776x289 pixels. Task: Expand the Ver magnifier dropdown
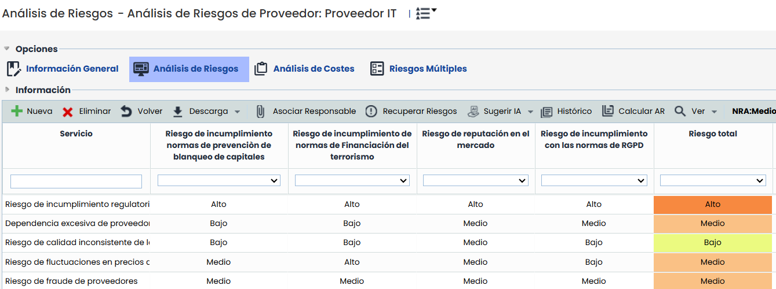tap(714, 112)
